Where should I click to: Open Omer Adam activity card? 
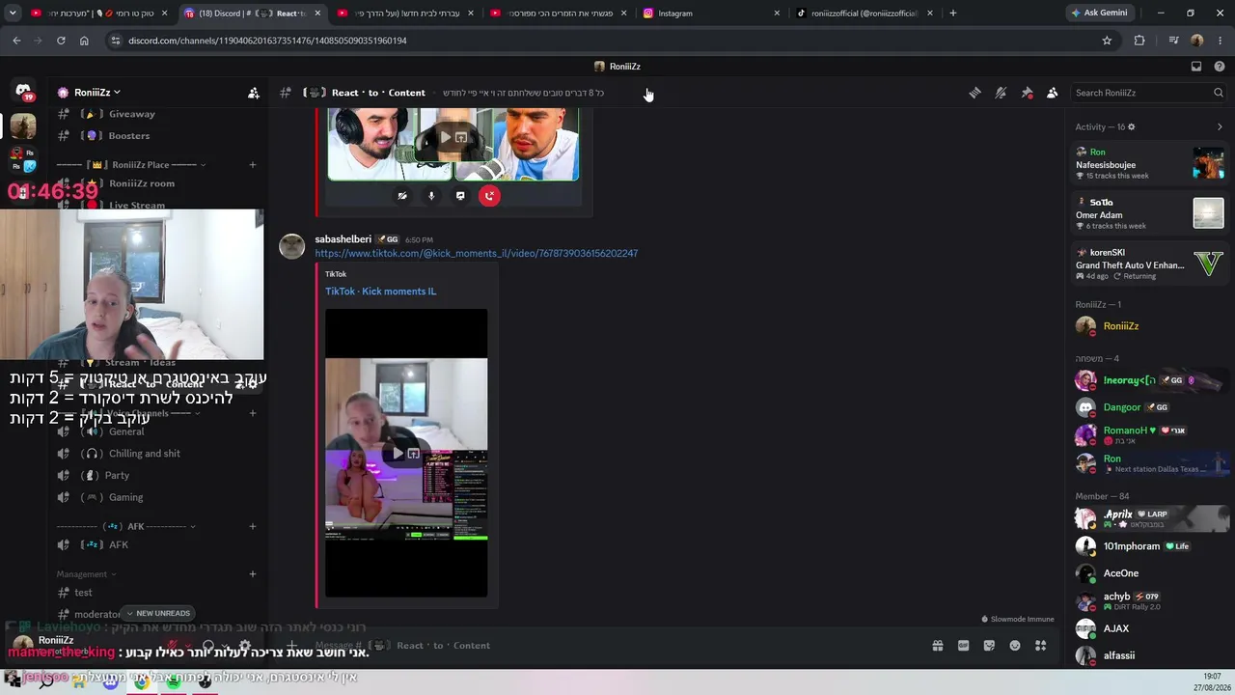click(x=1149, y=213)
